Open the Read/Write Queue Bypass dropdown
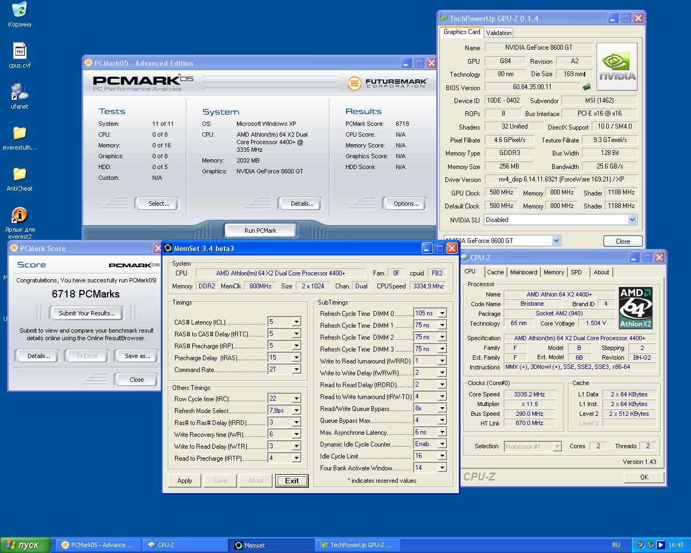This screenshot has height=553, width=691. (x=442, y=408)
